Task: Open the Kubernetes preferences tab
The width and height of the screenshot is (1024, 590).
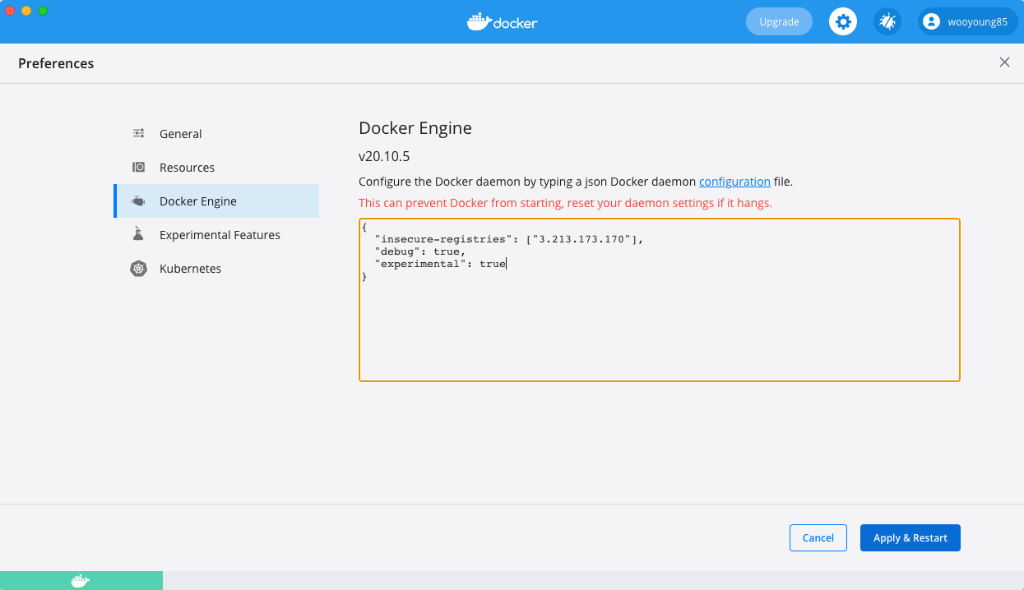Action: click(216, 269)
